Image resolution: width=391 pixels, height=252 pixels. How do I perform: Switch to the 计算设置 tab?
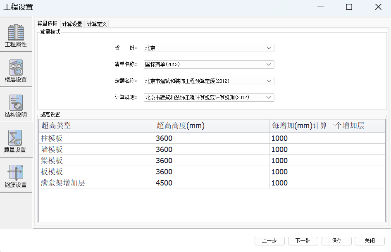72,24
